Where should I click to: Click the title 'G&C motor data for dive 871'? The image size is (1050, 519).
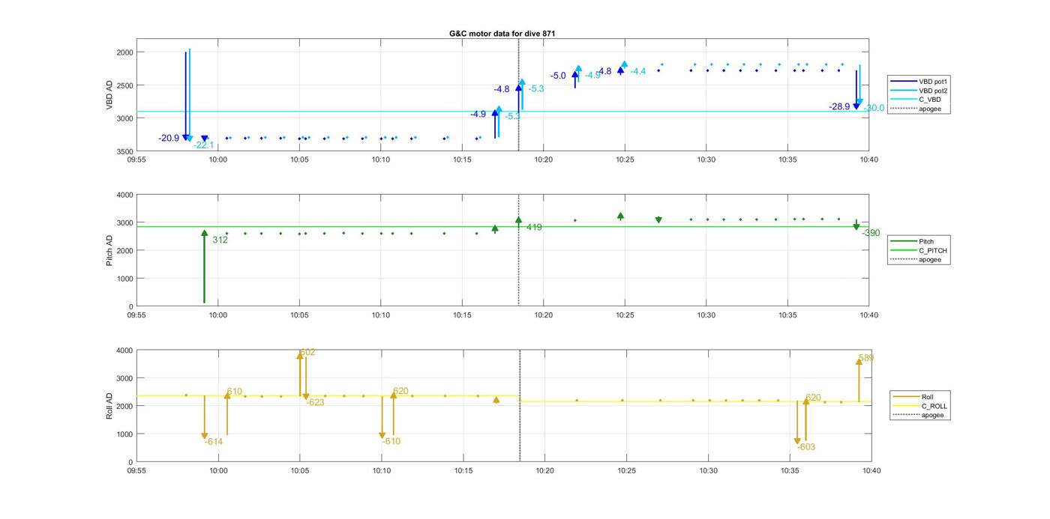pos(502,34)
